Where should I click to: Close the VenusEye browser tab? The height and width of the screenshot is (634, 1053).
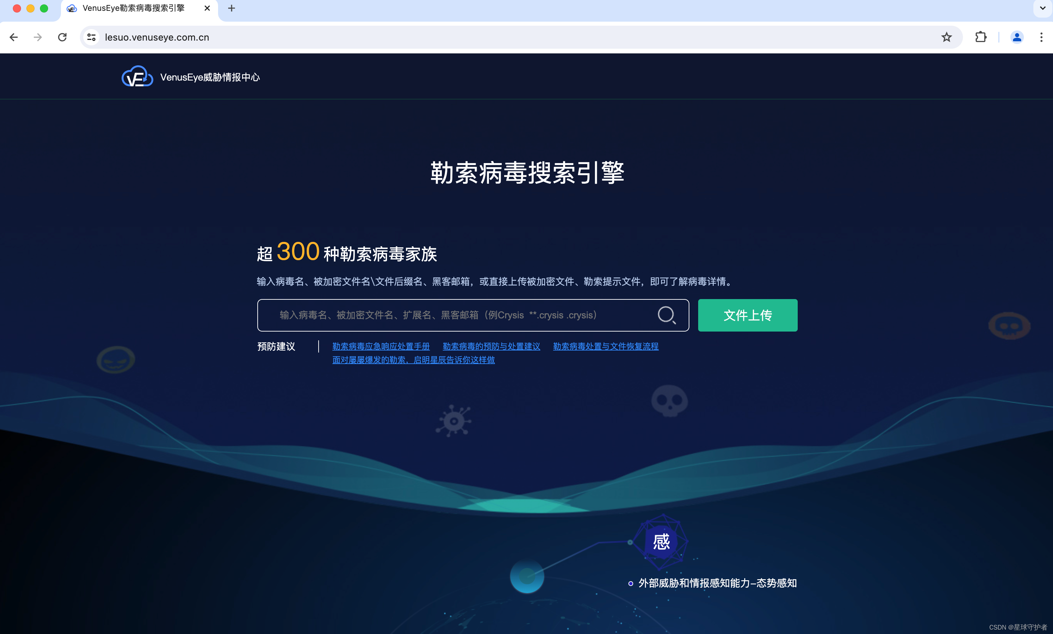click(207, 8)
